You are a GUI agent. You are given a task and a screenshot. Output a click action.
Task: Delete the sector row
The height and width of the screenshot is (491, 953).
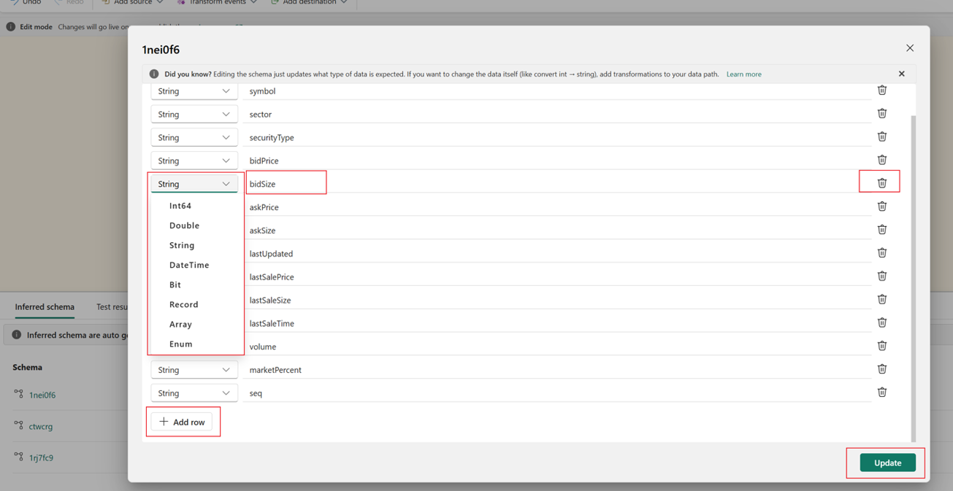click(x=882, y=114)
